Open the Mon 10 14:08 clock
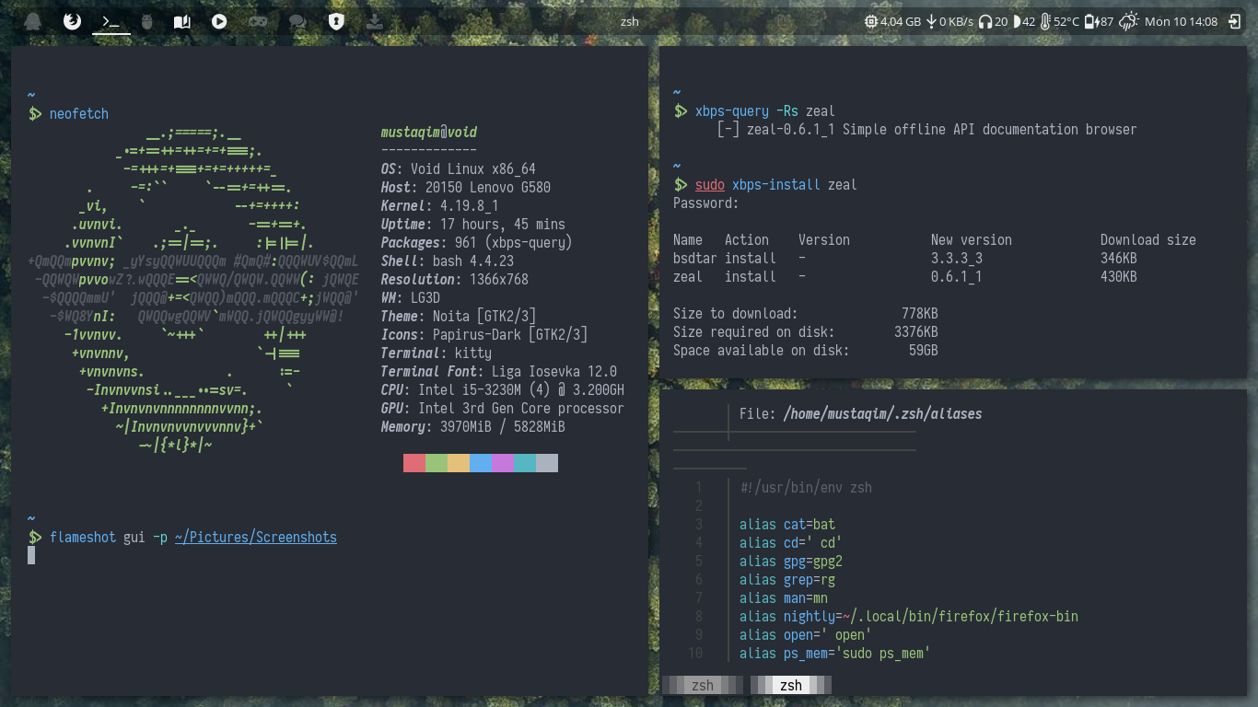The width and height of the screenshot is (1258, 707). (1181, 21)
